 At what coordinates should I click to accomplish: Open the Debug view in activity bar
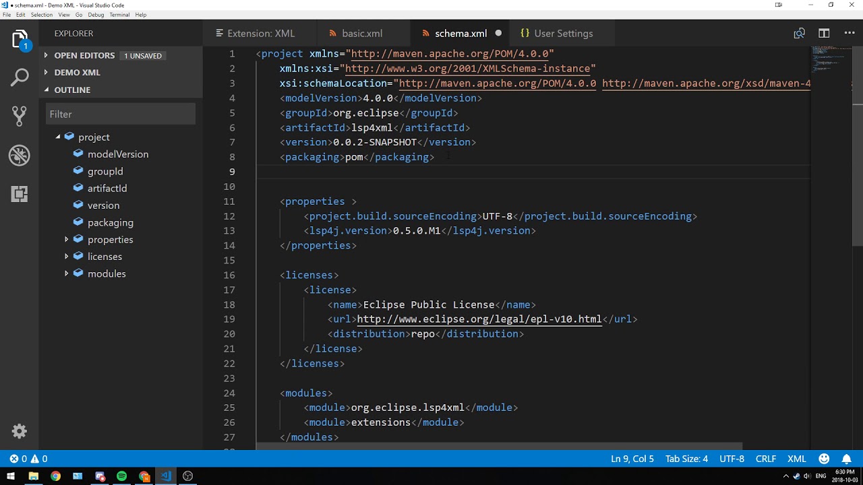20,156
